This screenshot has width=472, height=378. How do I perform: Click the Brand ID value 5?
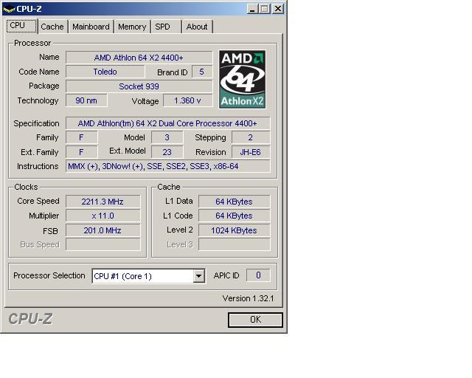coord(202,72)
